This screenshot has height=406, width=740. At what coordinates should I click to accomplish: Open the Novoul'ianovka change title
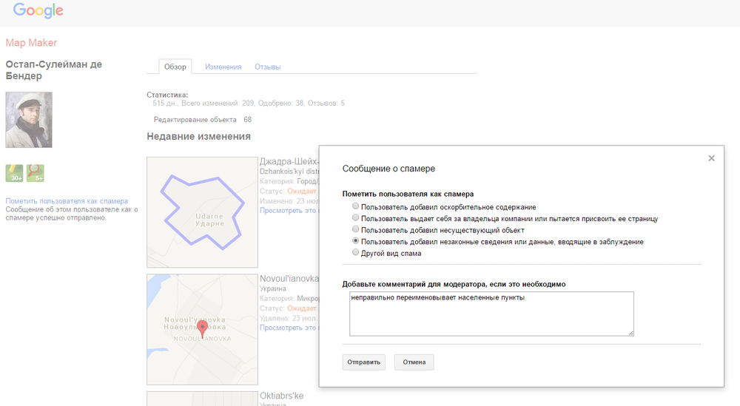click(289, 279)
